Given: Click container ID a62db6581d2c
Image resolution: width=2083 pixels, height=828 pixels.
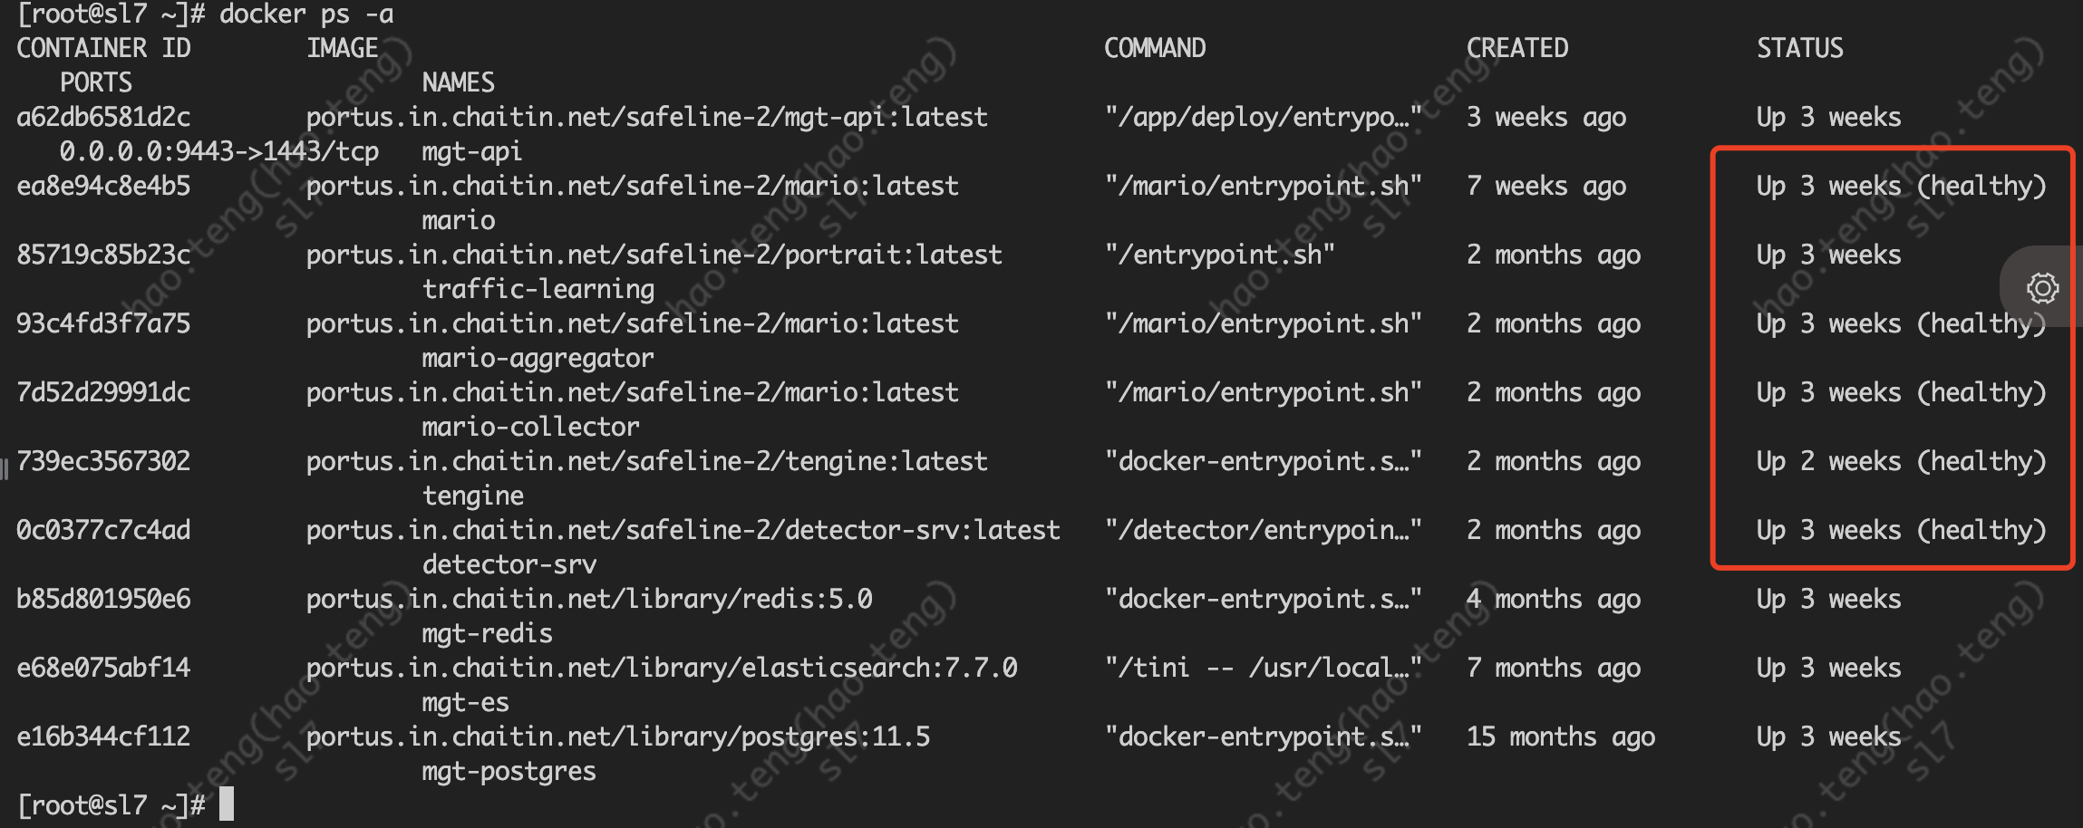Looking at the screenshot, I should tap(103, 117).
